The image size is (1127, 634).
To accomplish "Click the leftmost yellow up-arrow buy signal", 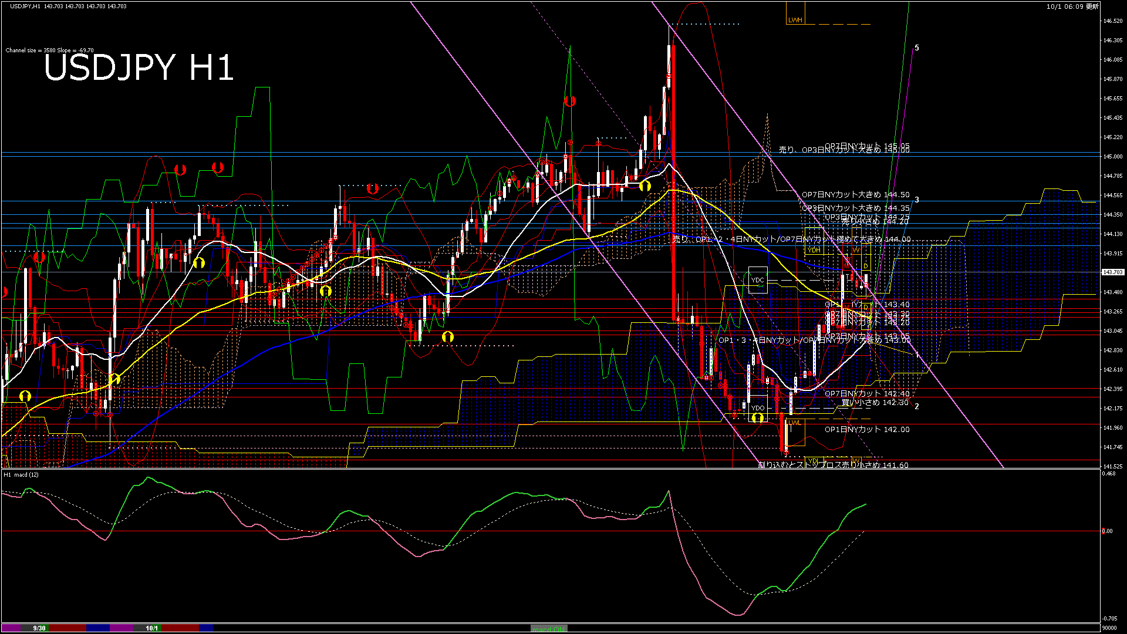I will (25, 396).
